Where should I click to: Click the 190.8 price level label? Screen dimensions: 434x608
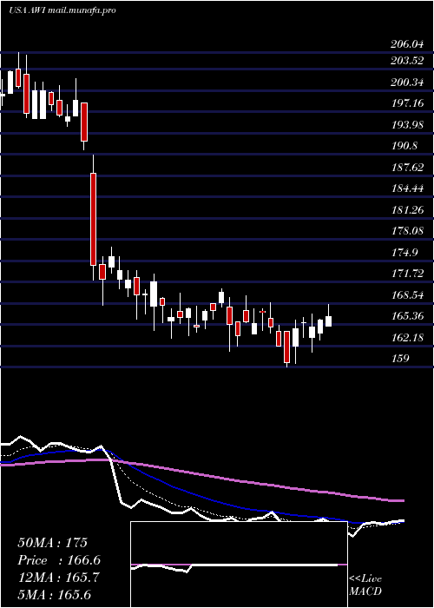coord(404,146)
